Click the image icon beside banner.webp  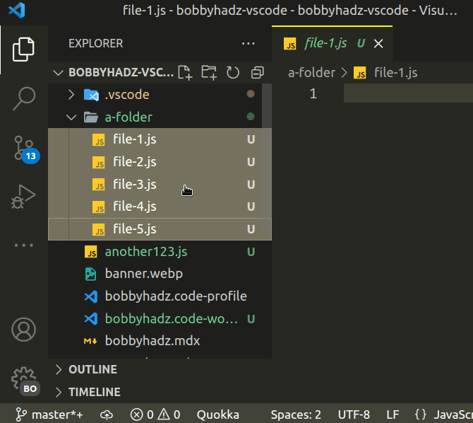coord(90,274)
